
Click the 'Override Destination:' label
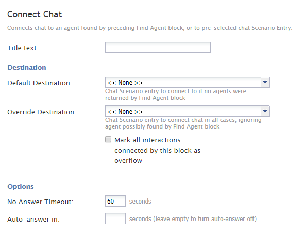pyautogui.click(x=42, y=112)
